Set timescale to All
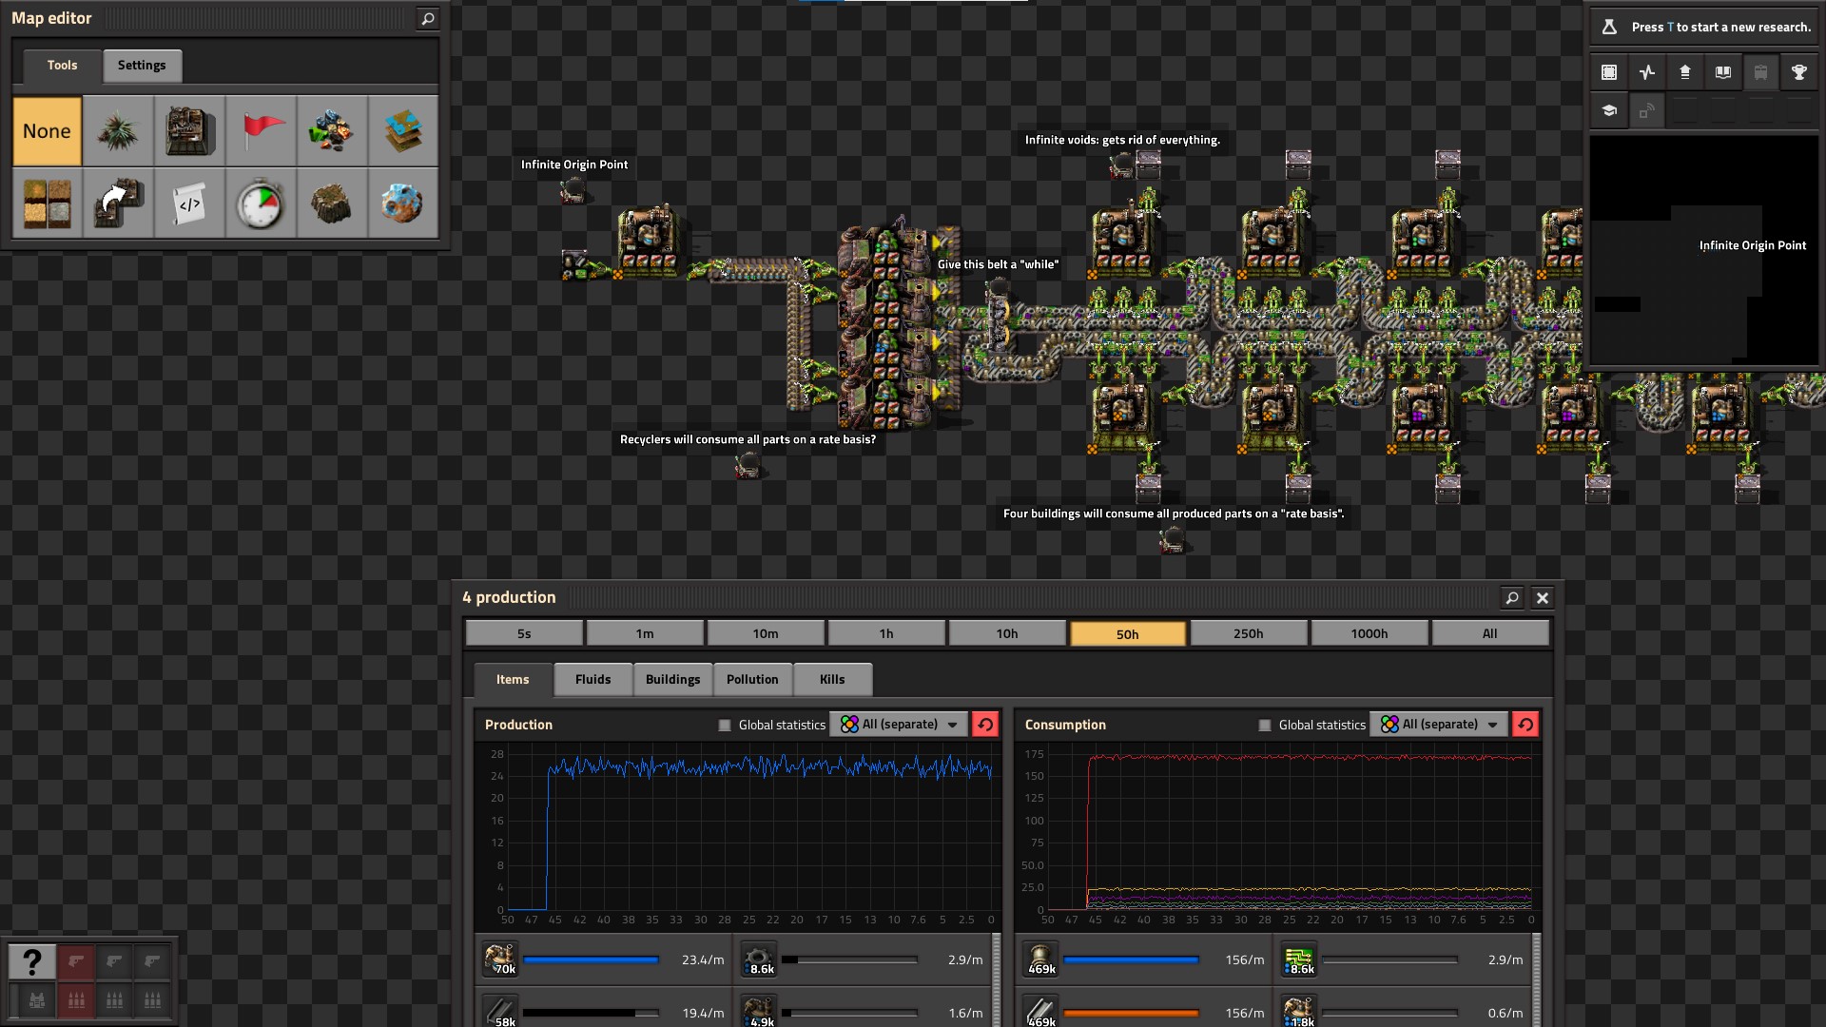 coord(1490,633)
